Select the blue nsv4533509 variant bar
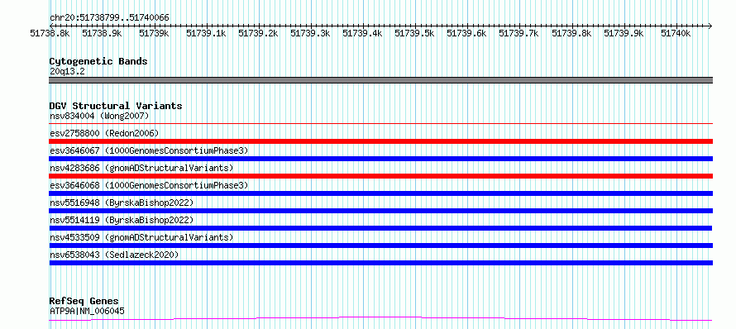Viewport: 736px width, 329px height. tap(380, 246)
